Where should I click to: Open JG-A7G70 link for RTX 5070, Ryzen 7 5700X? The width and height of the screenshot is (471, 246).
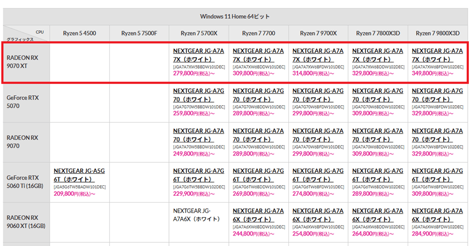point(198,95)
